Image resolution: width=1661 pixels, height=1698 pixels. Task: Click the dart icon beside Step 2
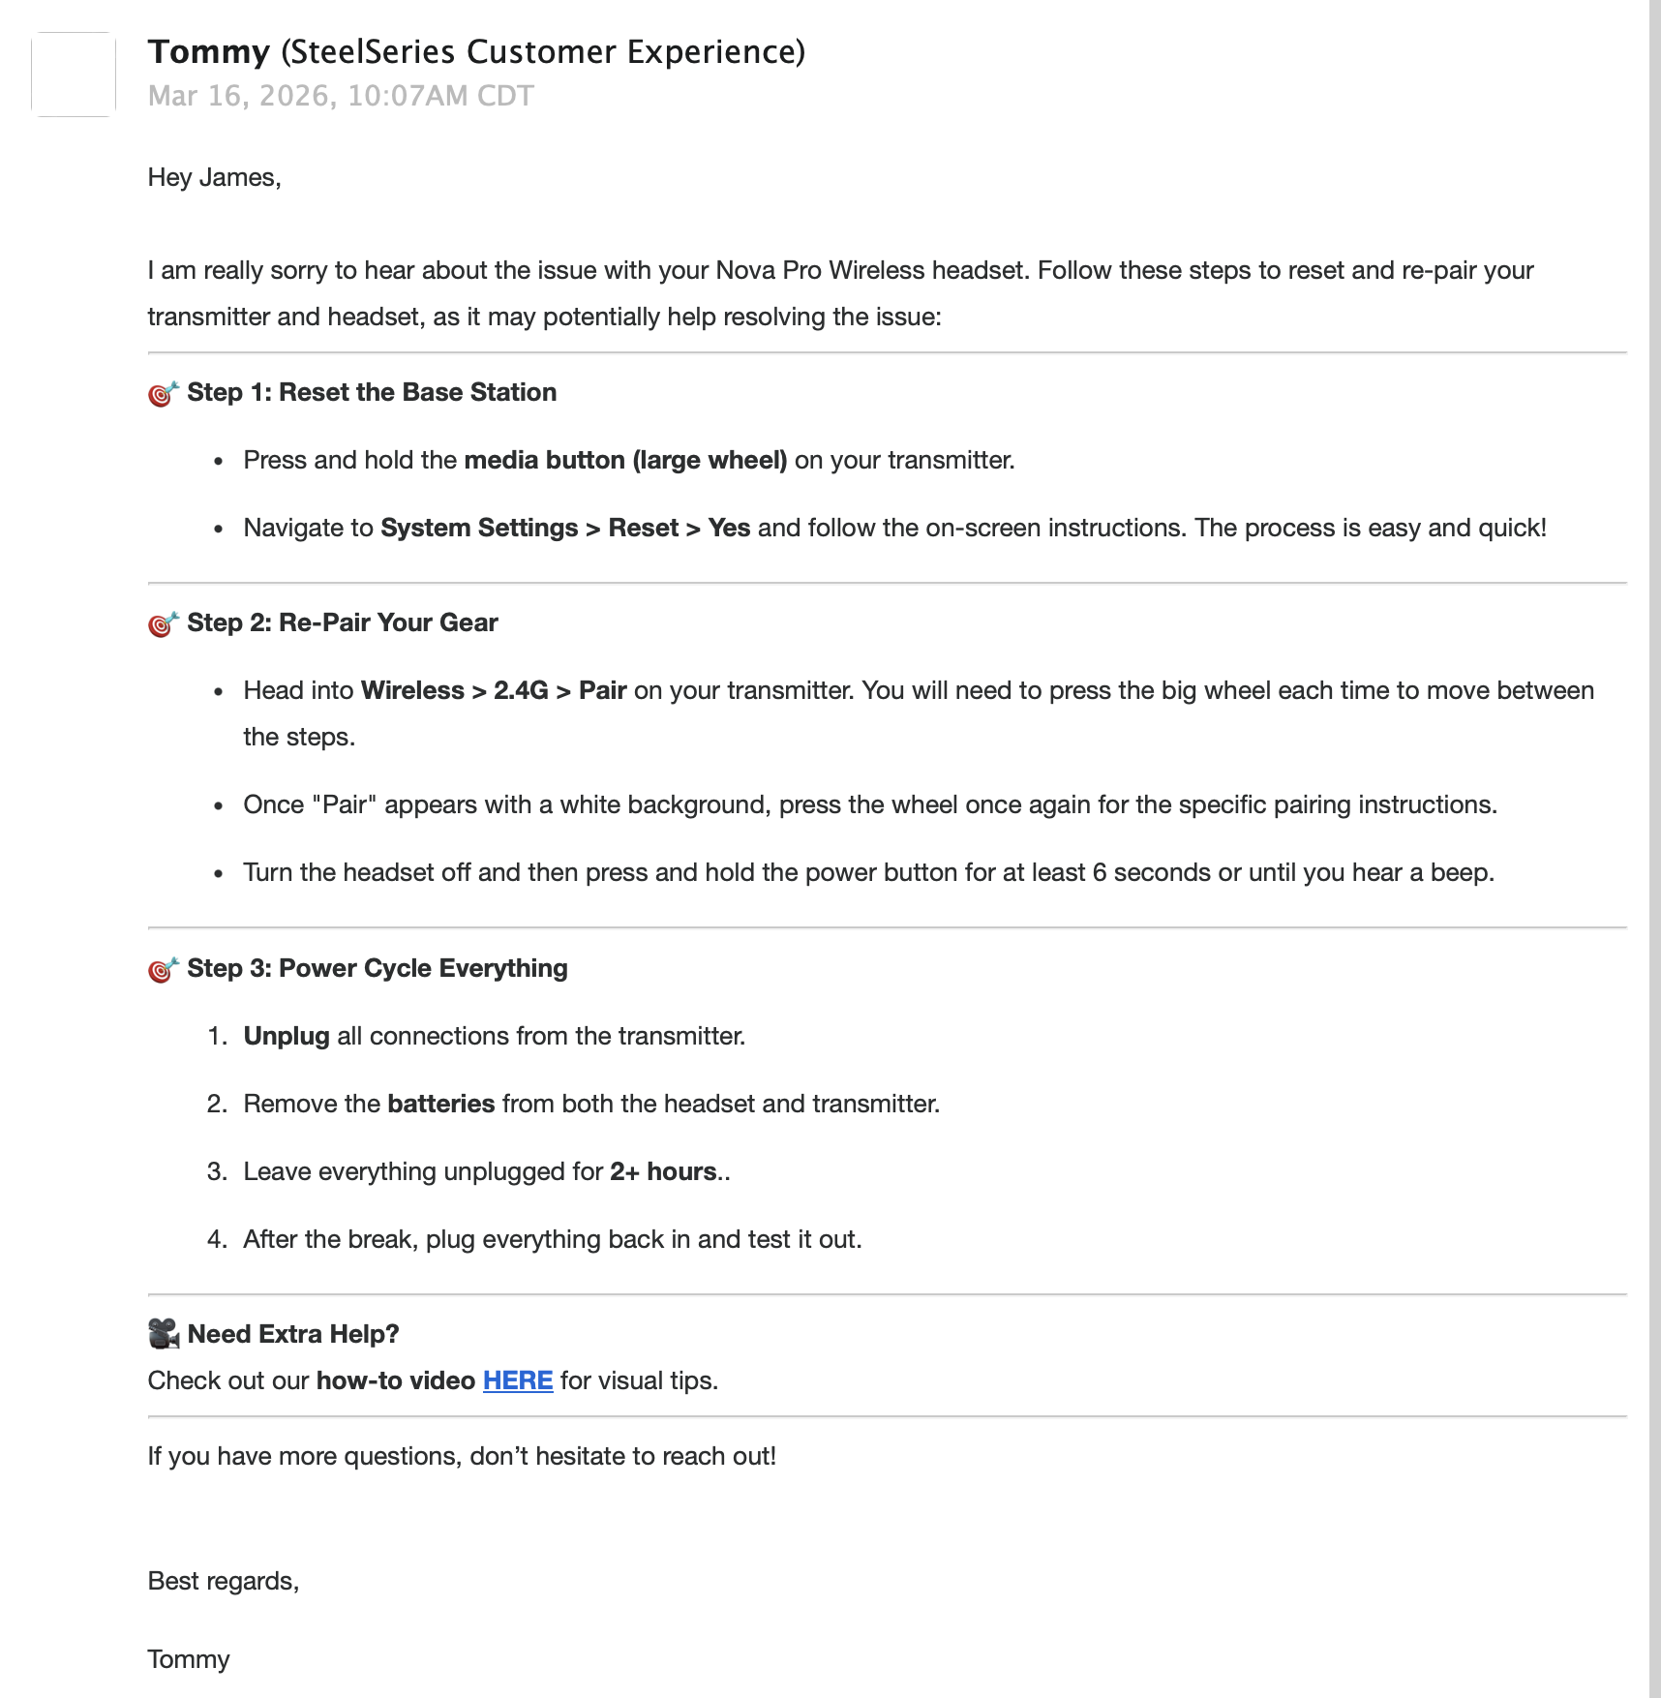pyautogui.click(x=164, y=623)
